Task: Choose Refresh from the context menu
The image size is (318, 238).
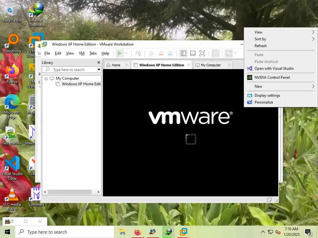Action: [281, 46]
